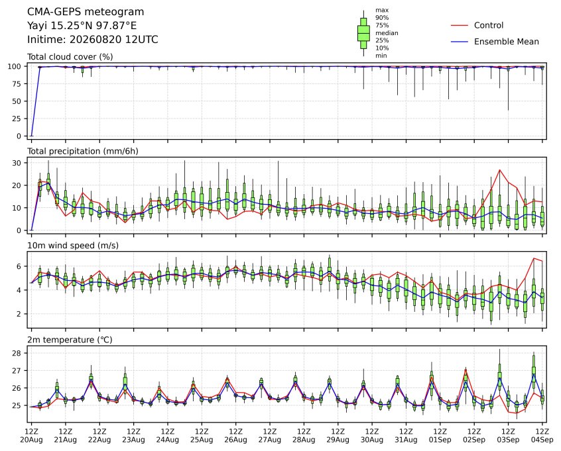Click the 12Z 26Aug time axis label
The image size is (561, 451).
236,436
